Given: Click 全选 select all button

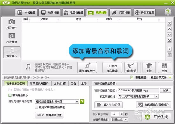Looking at the screenshot, I should [164, 68].
